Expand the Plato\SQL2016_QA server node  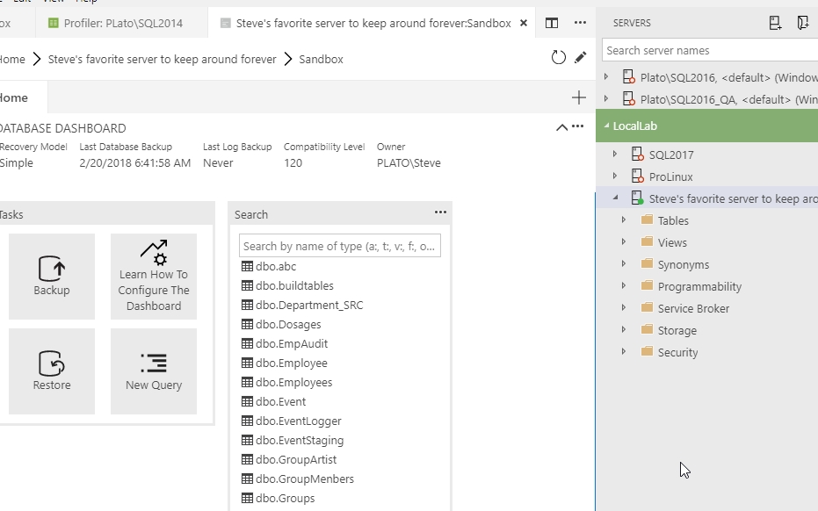[605, 99]
